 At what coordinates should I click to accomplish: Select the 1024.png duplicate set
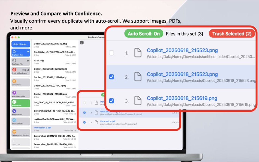[x=55, y=62]
